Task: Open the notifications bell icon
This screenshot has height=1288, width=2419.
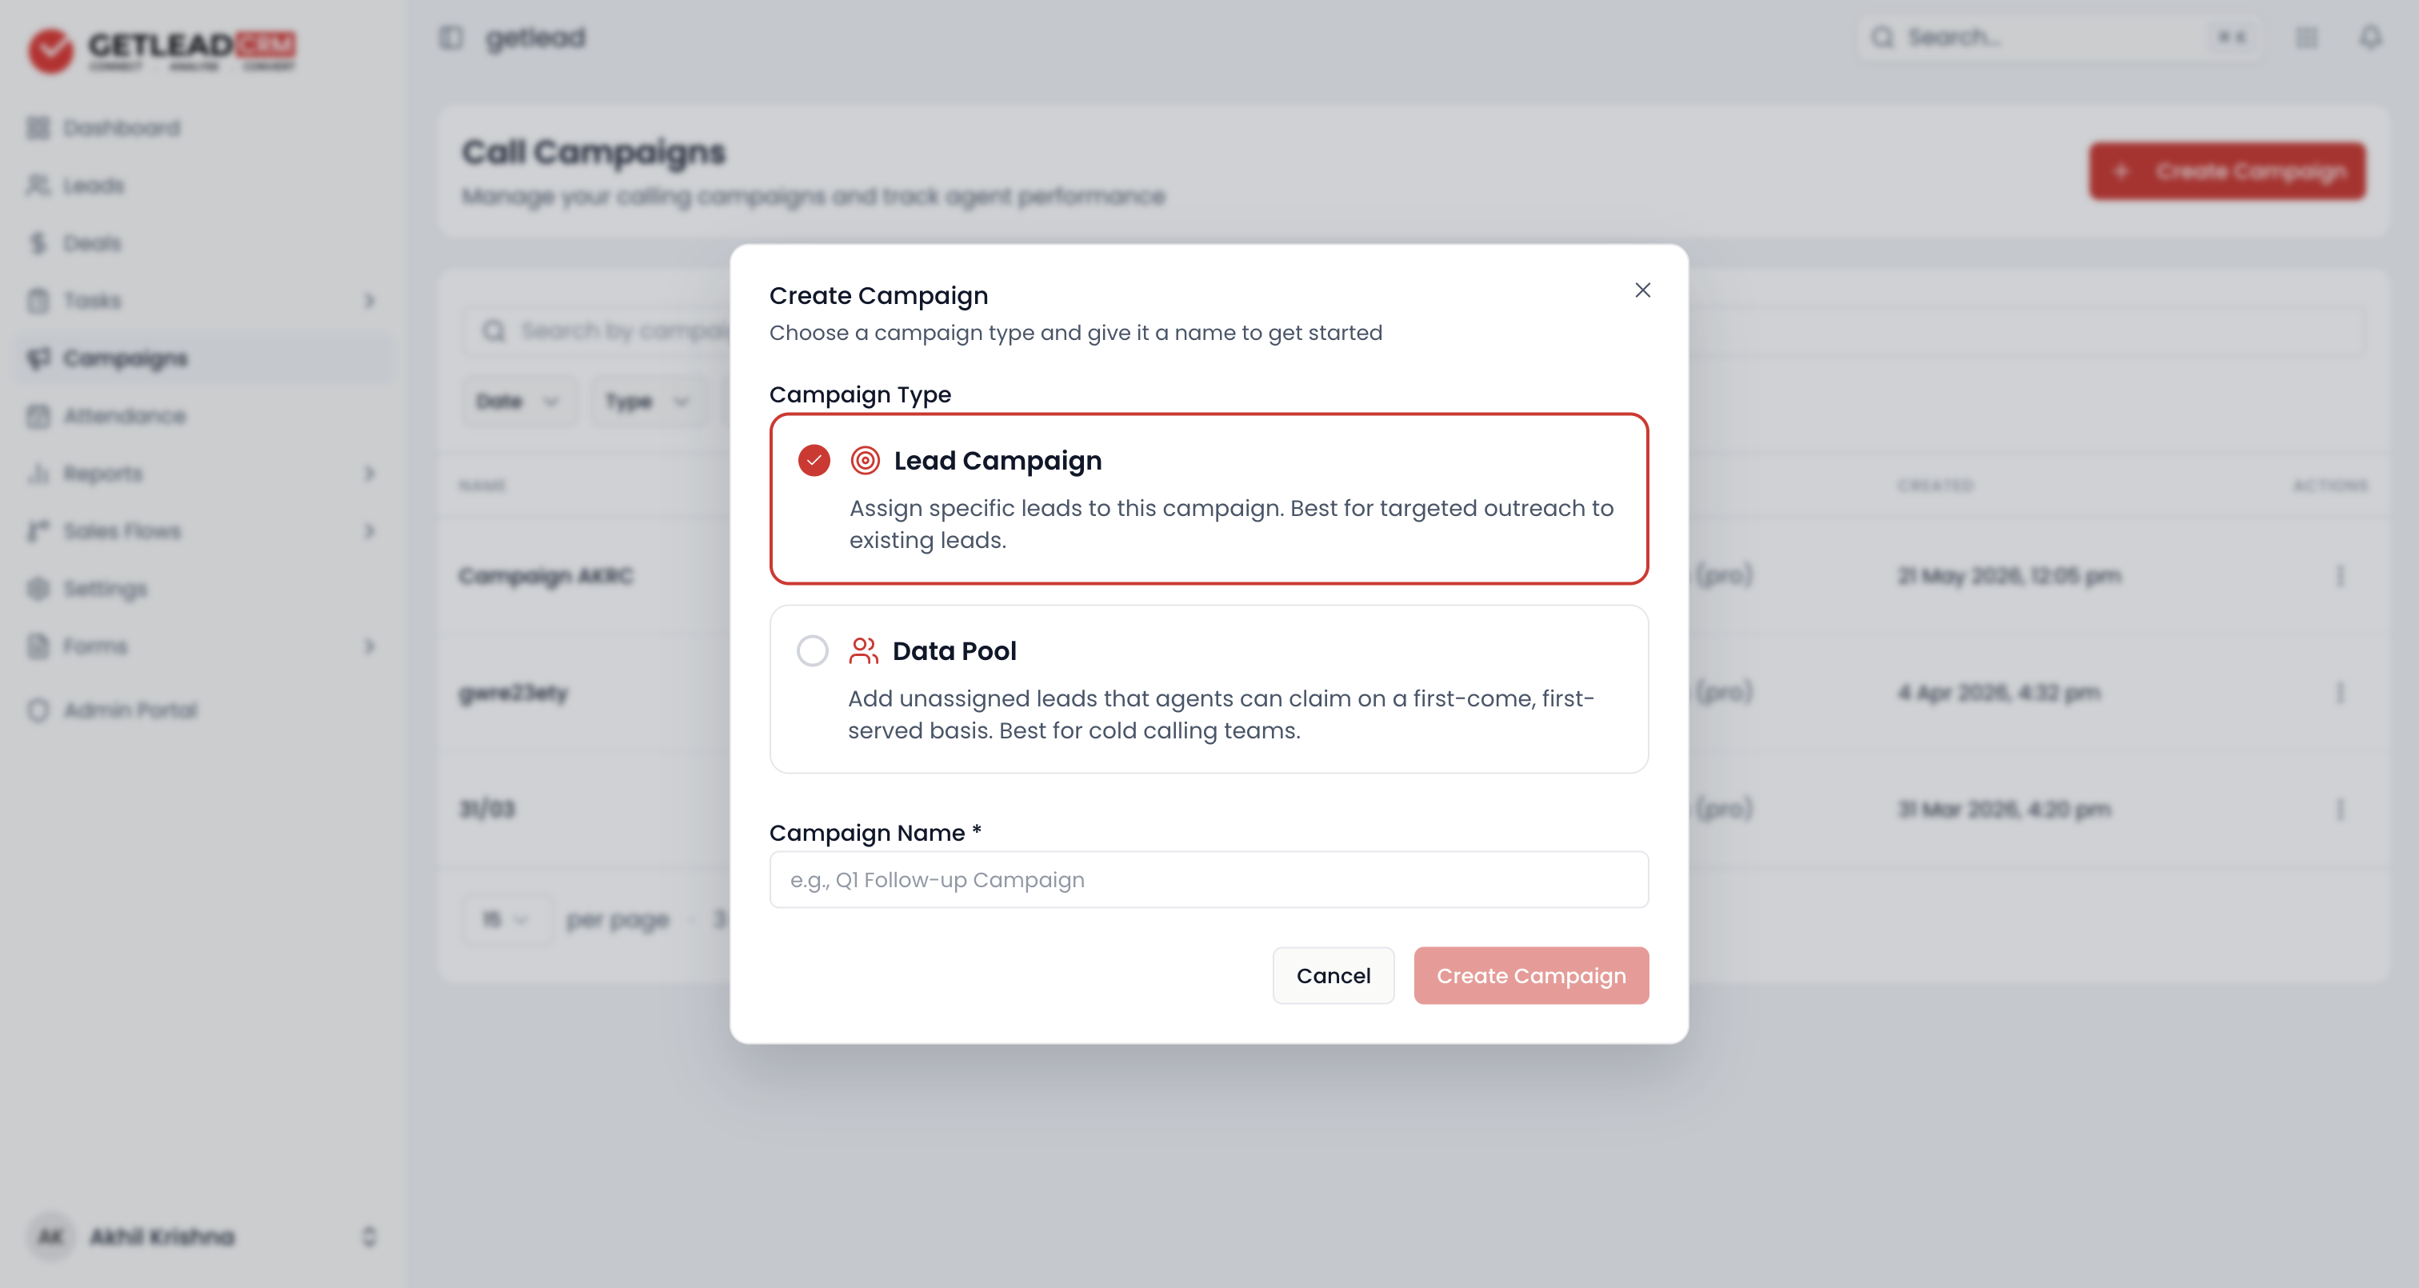Action: (2371, 38)
